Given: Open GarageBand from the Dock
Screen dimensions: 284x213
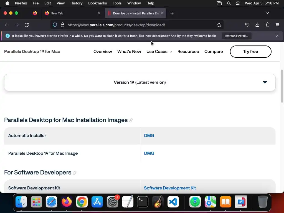Looking at the screenshot, I should click(x=158, y=202).
